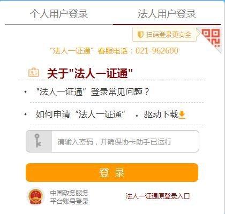
Task: Select the 法人用户登录 tab
Action: pos(167,14)
